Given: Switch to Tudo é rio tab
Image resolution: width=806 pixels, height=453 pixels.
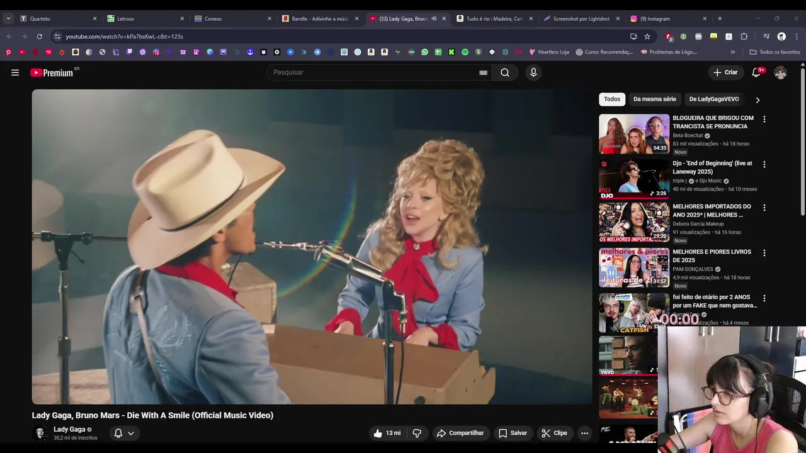Looking at the screenshot, I should point(494,18).
